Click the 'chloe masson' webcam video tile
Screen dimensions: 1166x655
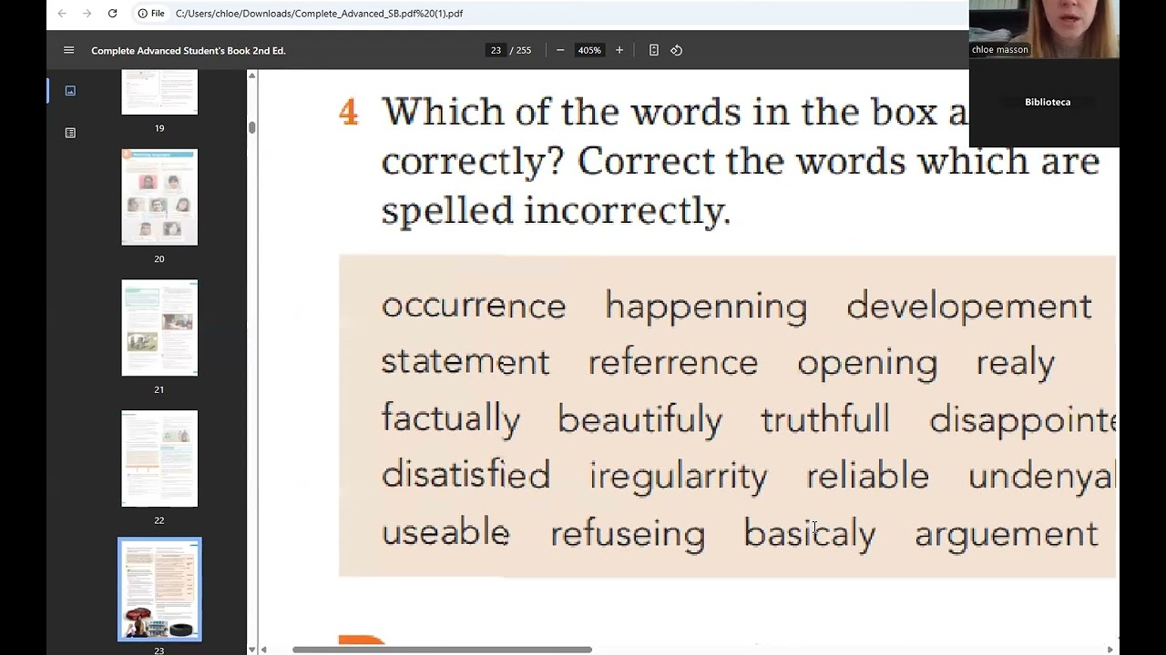tap(1044, 29)
